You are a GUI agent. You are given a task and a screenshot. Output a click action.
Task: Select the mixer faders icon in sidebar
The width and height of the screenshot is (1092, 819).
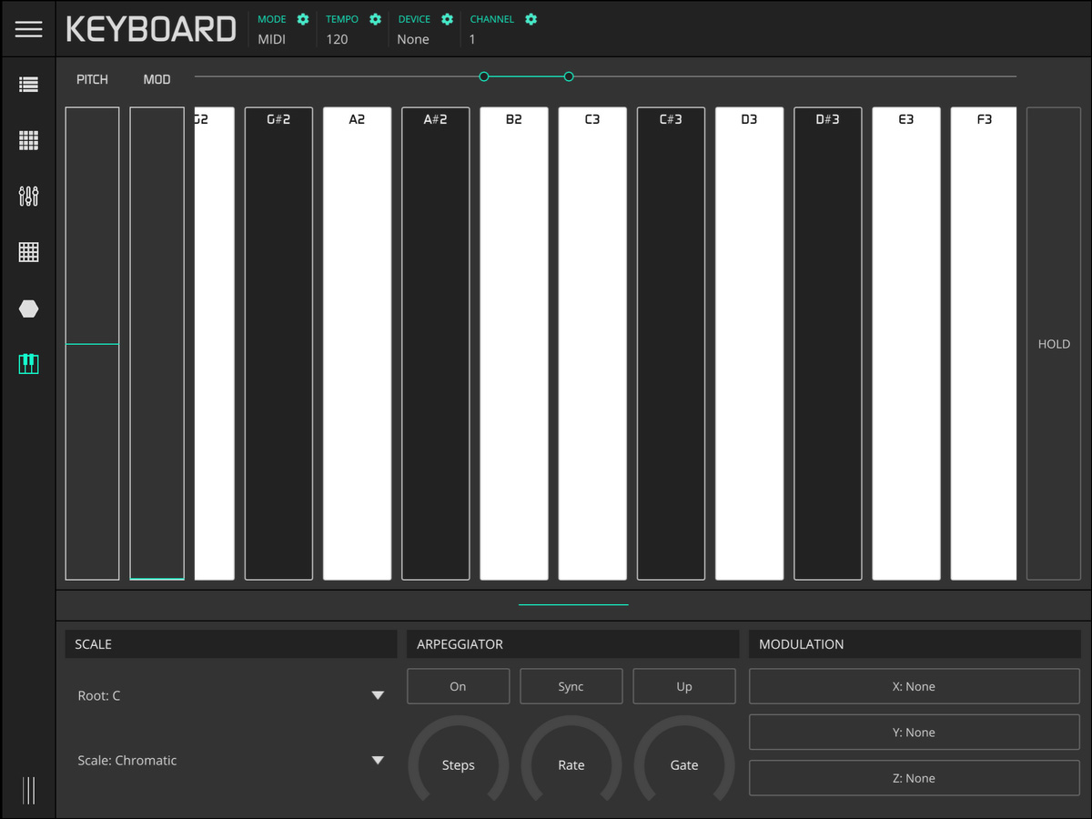click(x=28, y=197)
